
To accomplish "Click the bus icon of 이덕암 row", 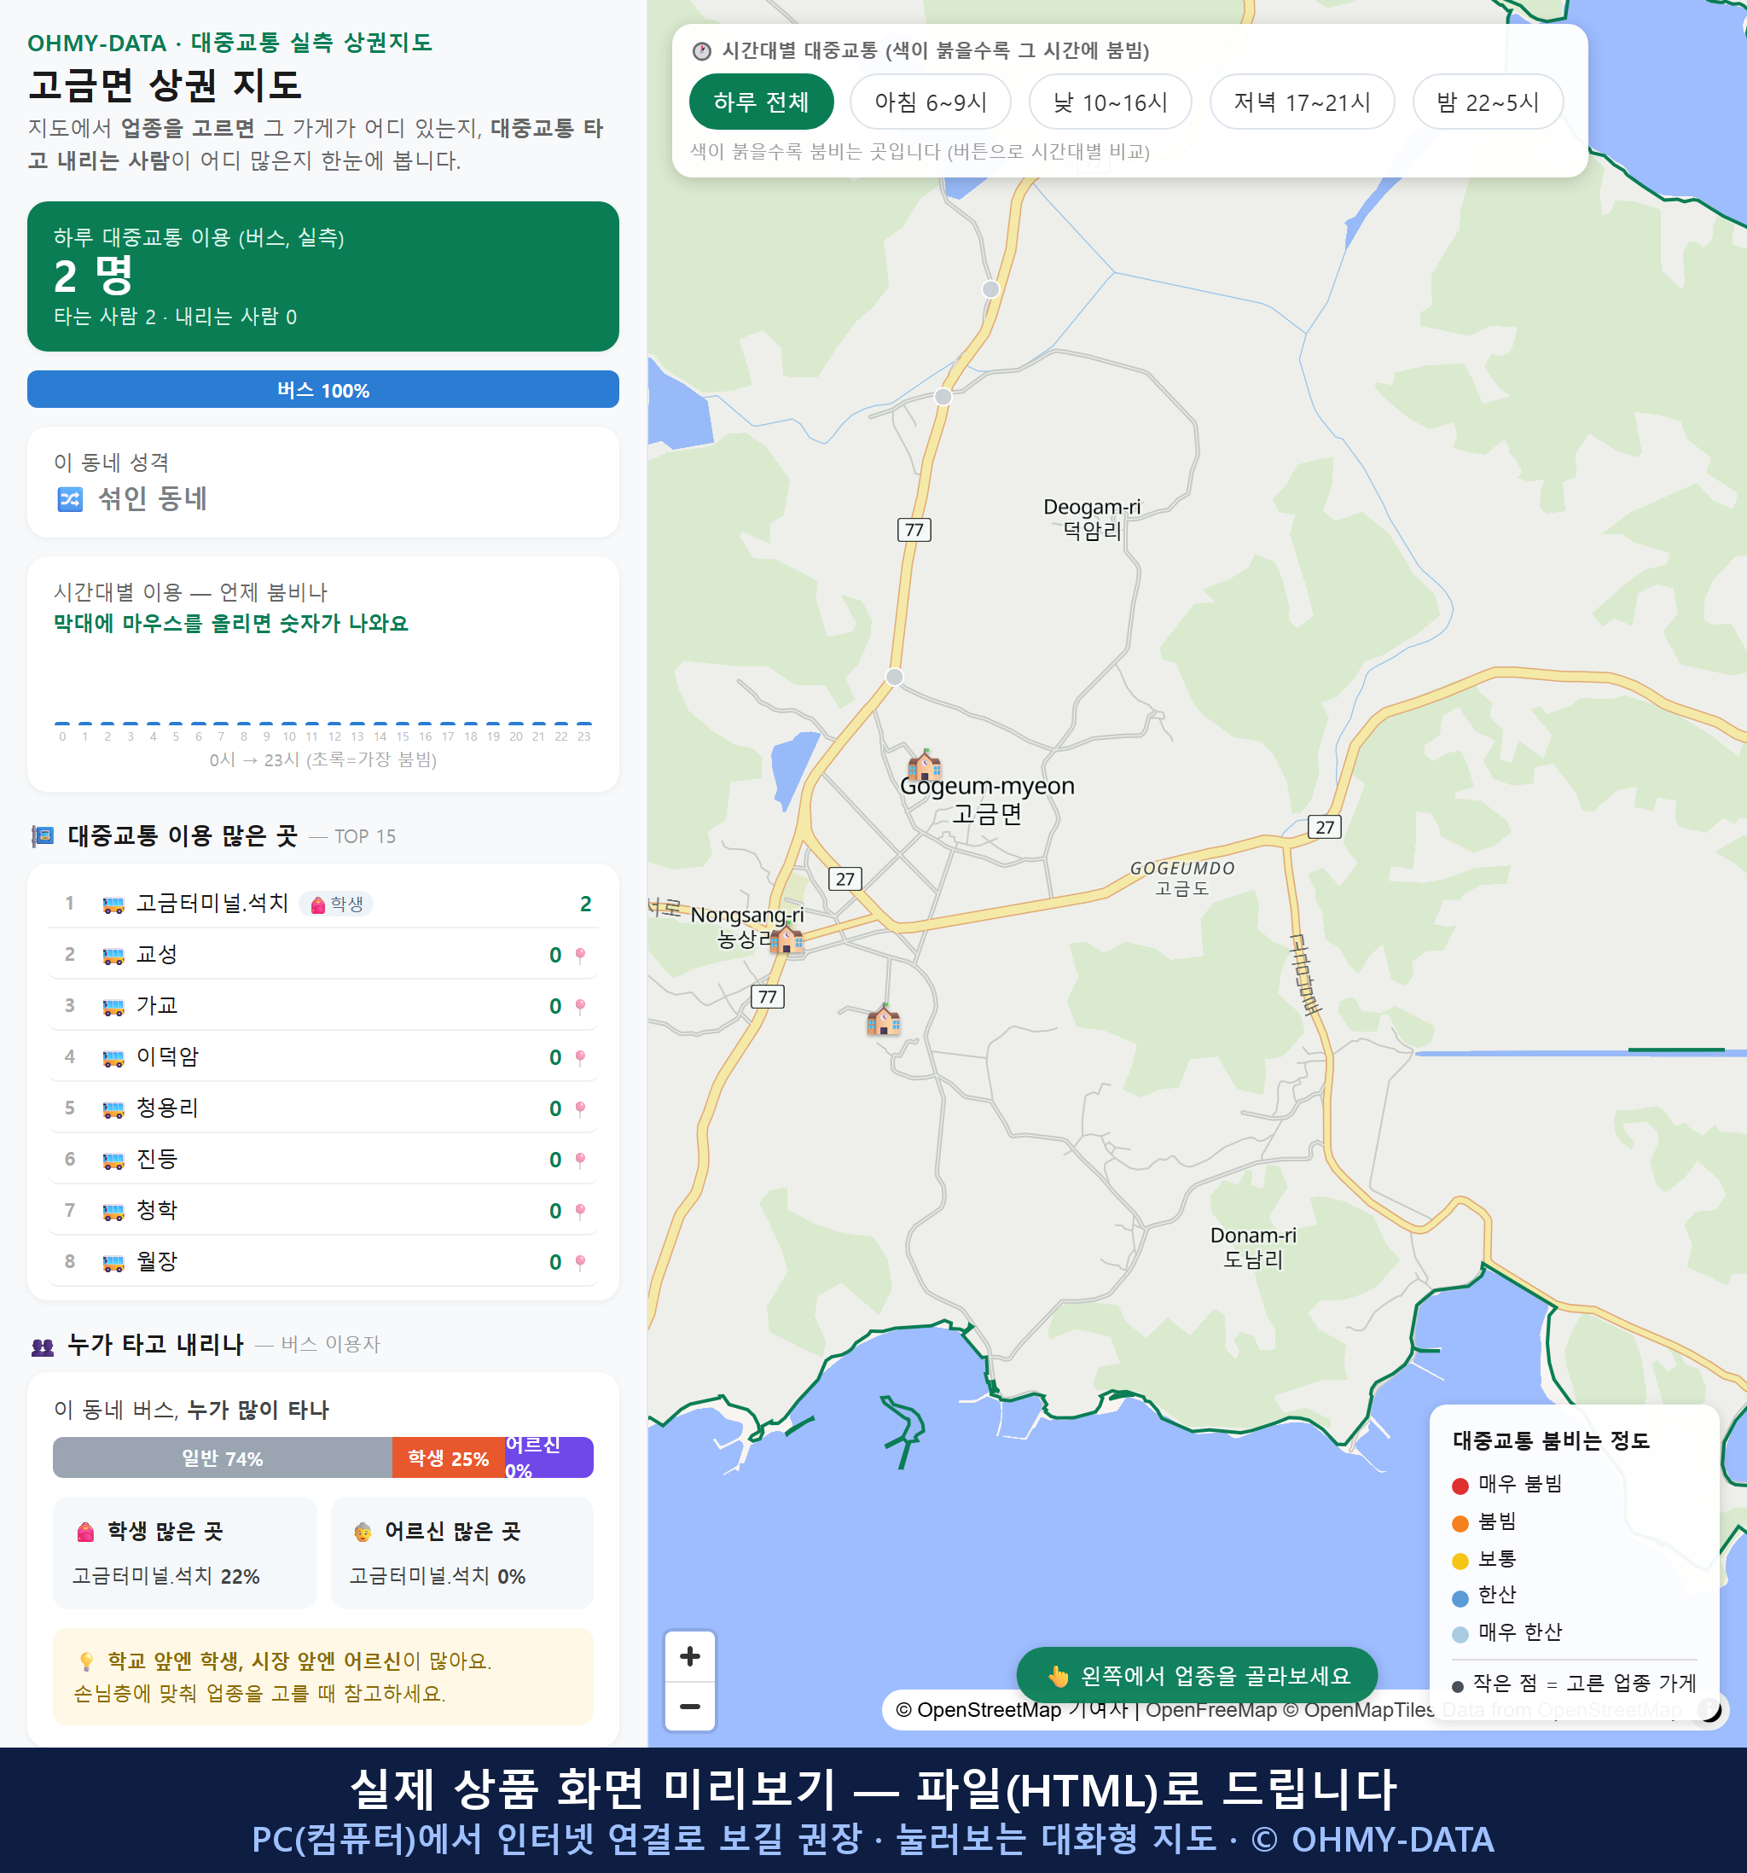I will (x=113, y=1058).
